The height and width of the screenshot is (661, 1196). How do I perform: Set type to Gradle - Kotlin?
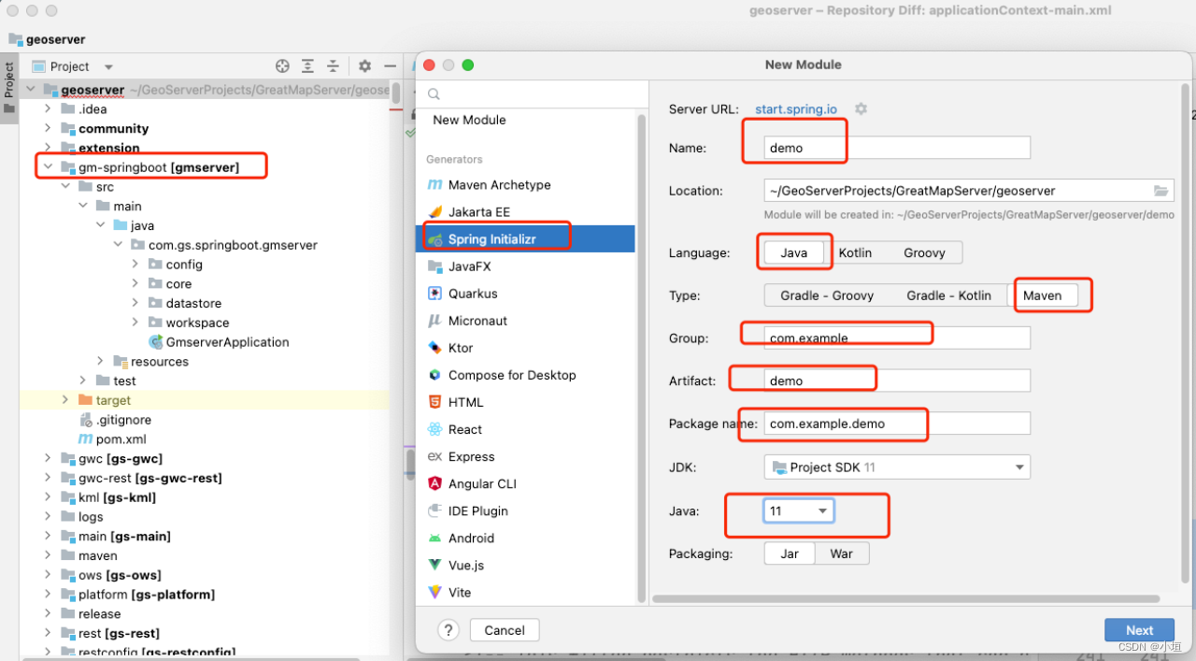[948, 295]
